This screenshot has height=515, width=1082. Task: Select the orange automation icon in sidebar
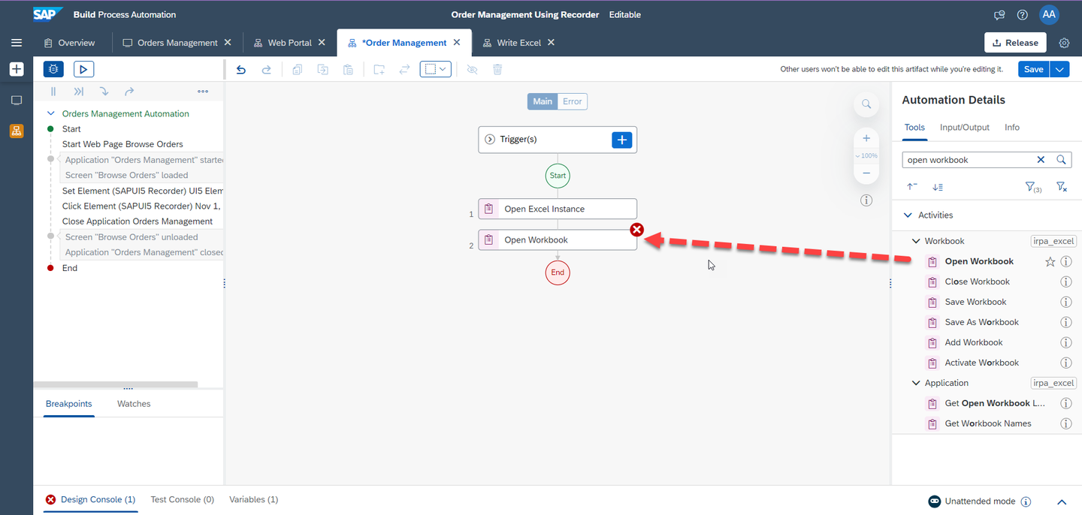[17, 131]
